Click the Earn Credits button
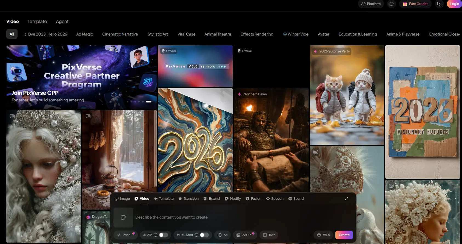 pos(415,4)
